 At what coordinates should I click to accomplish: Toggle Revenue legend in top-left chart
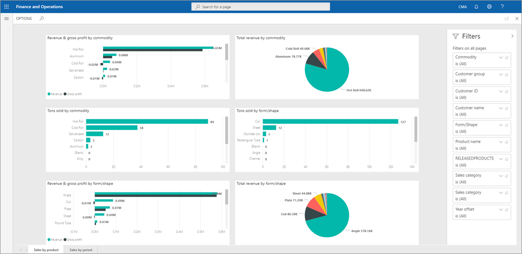55,94
